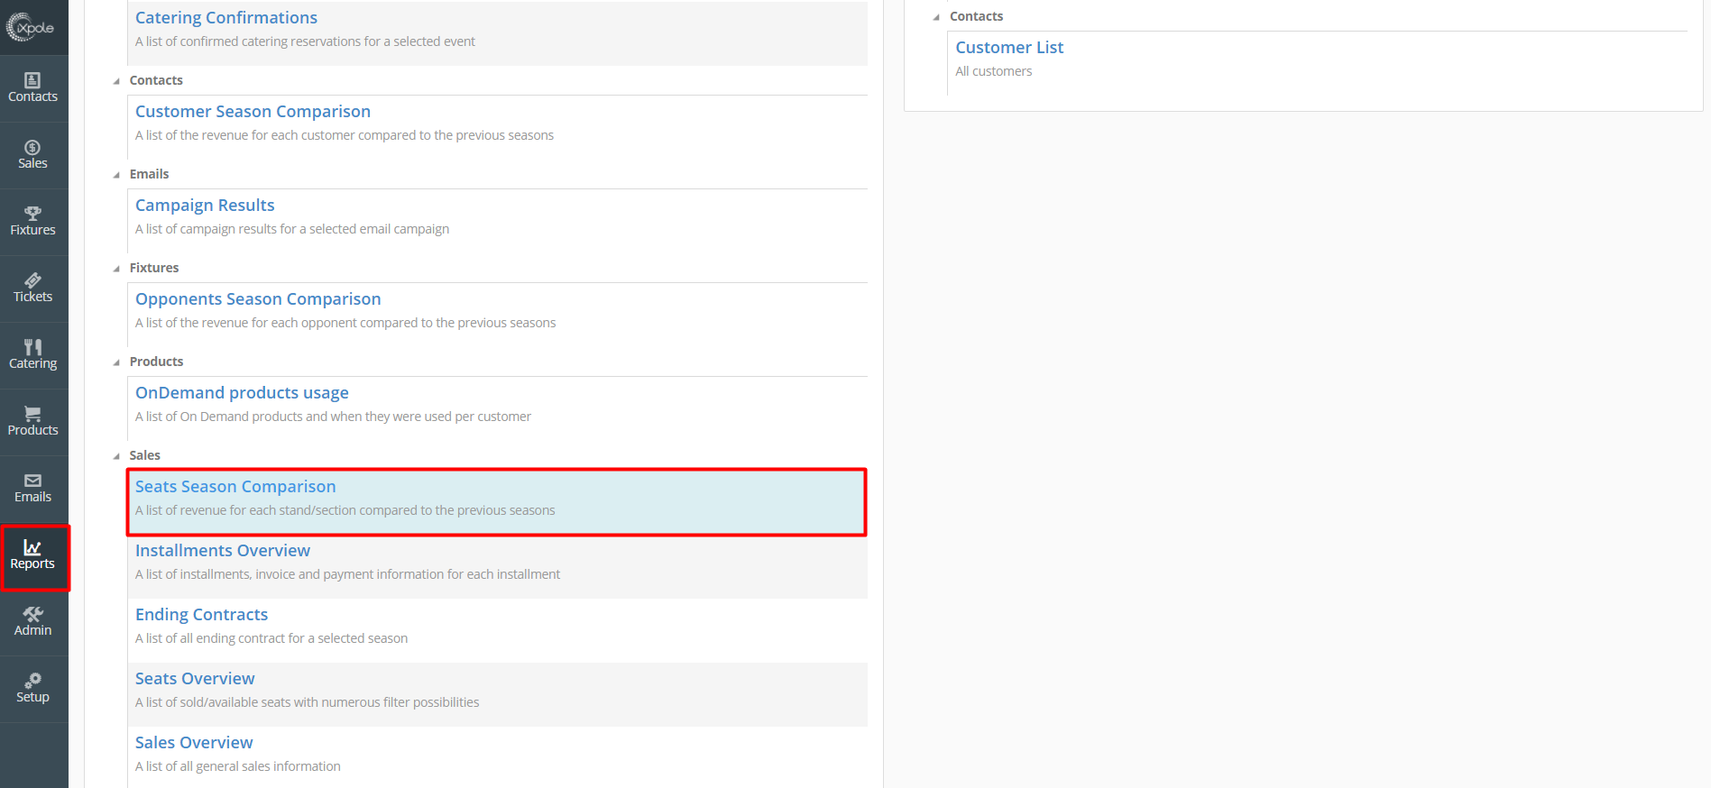
Task: Click 'A list of installments, invoice and payment' description
Action: pos(347,574)
